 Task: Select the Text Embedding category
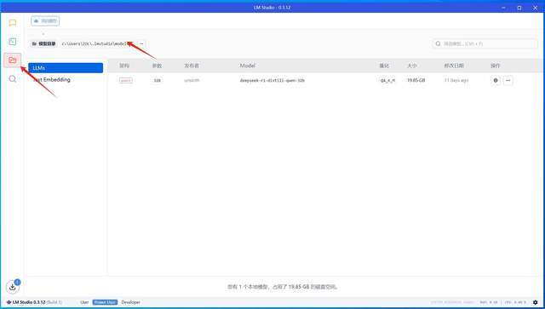[66, 80]
